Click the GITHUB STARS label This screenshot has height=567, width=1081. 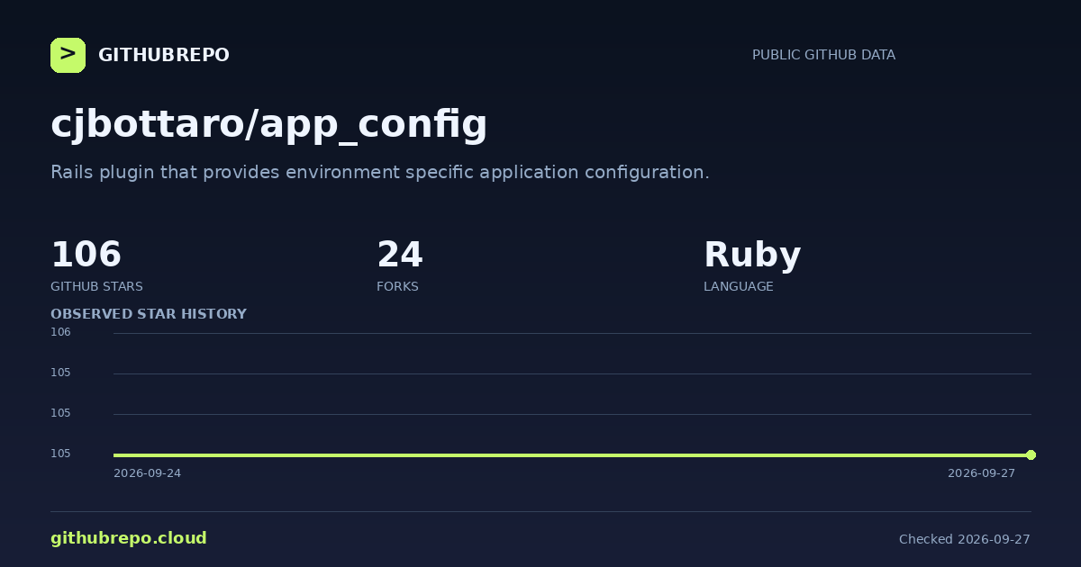[96, 286]
